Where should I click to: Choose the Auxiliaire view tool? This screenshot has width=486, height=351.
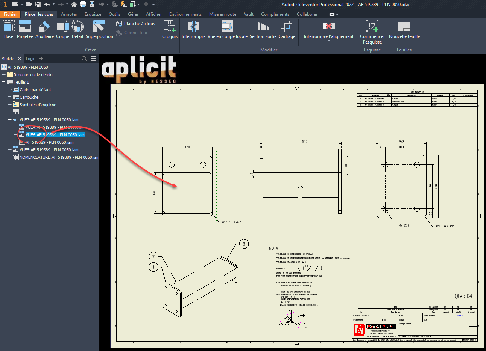(44, 29)
